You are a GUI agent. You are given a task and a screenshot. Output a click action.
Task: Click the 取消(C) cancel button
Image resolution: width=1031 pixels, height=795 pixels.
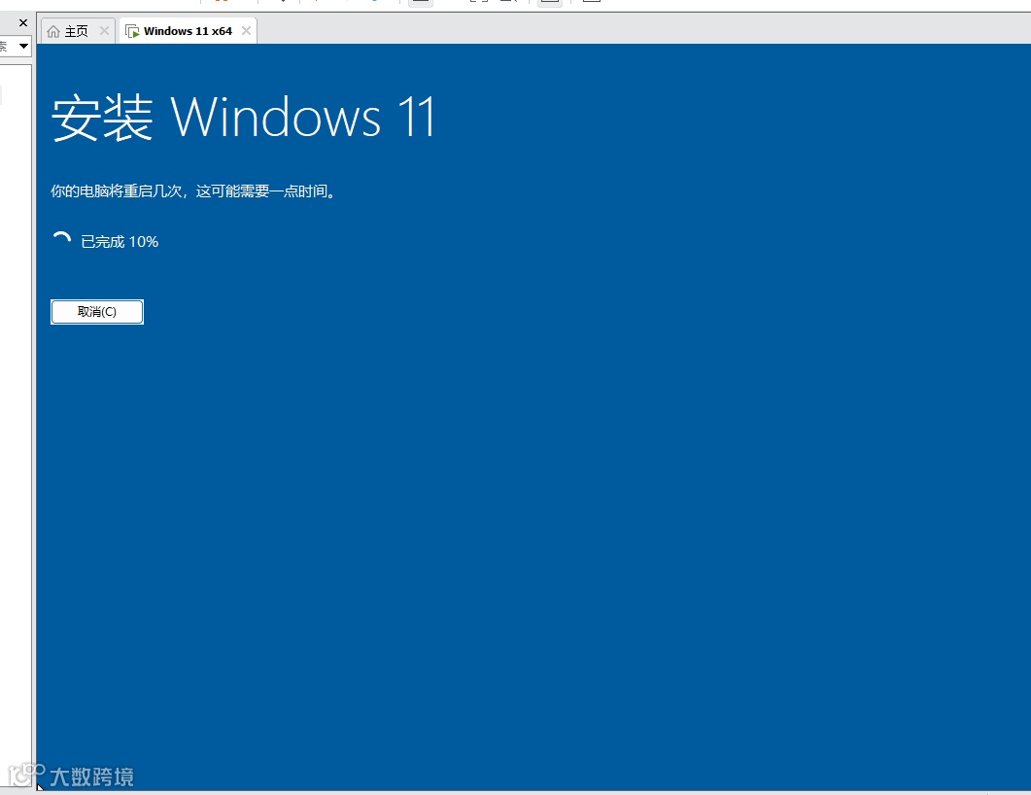click(96, 312)
